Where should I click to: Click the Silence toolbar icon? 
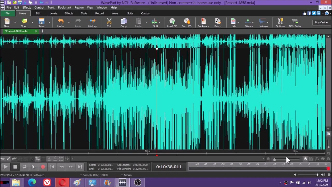249,23
